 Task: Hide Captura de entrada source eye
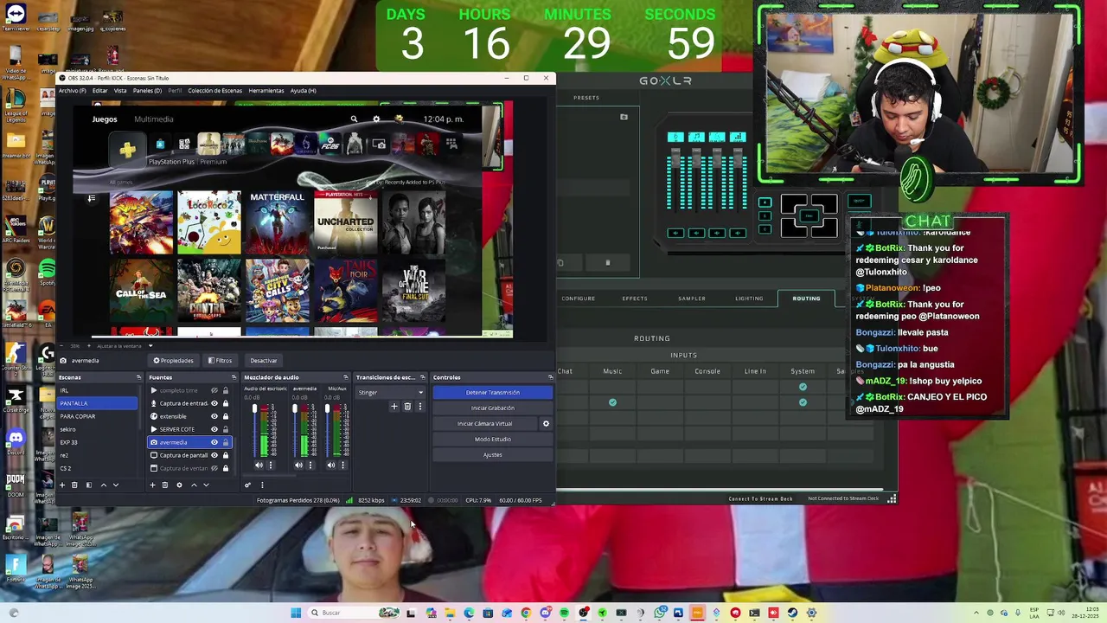214,403
